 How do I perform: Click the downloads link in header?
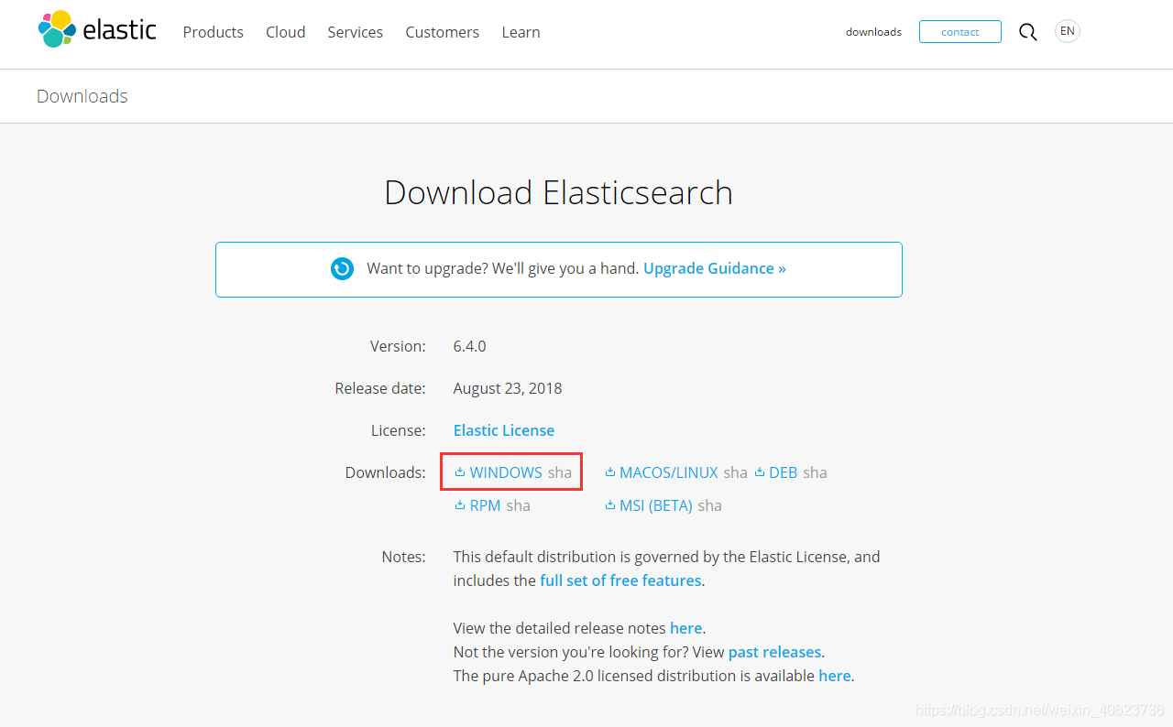[873, 32]
